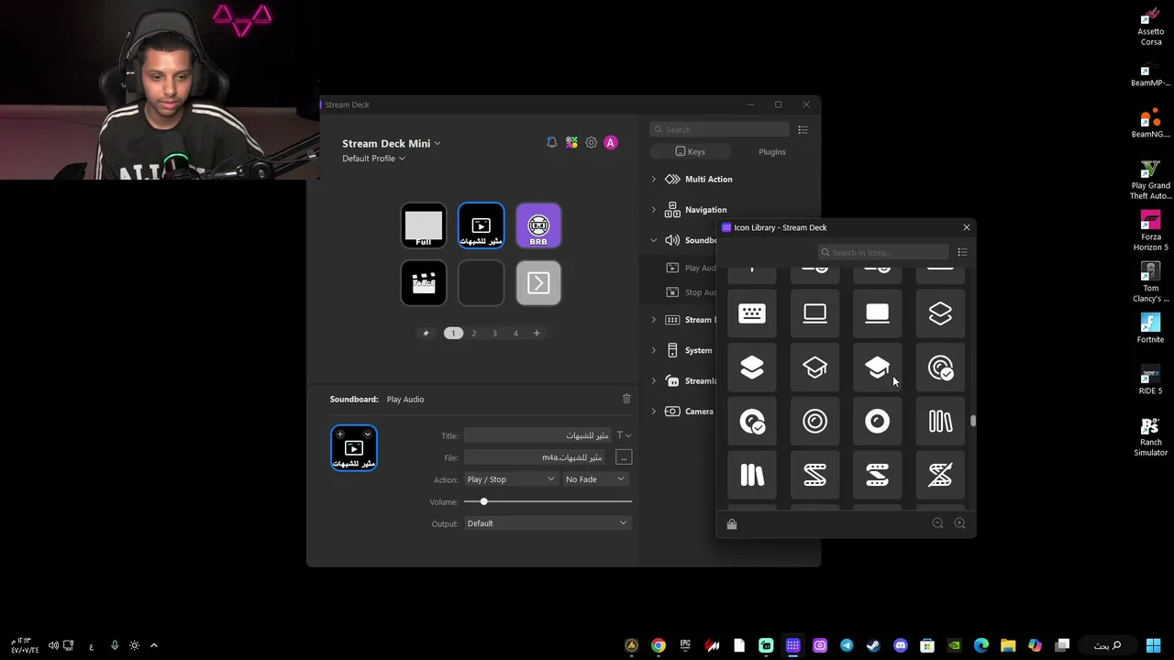Screen dimensions: 1174x660
Task: Choose the filled lens circle icon
Action: [878, 421]
